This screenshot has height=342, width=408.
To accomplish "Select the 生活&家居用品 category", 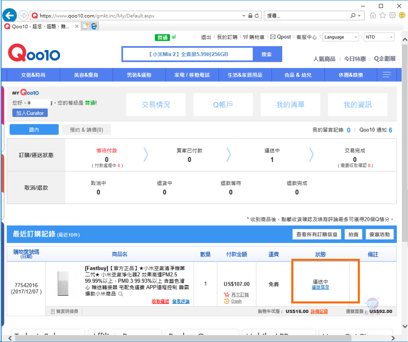I will click(x=245, y=75).
